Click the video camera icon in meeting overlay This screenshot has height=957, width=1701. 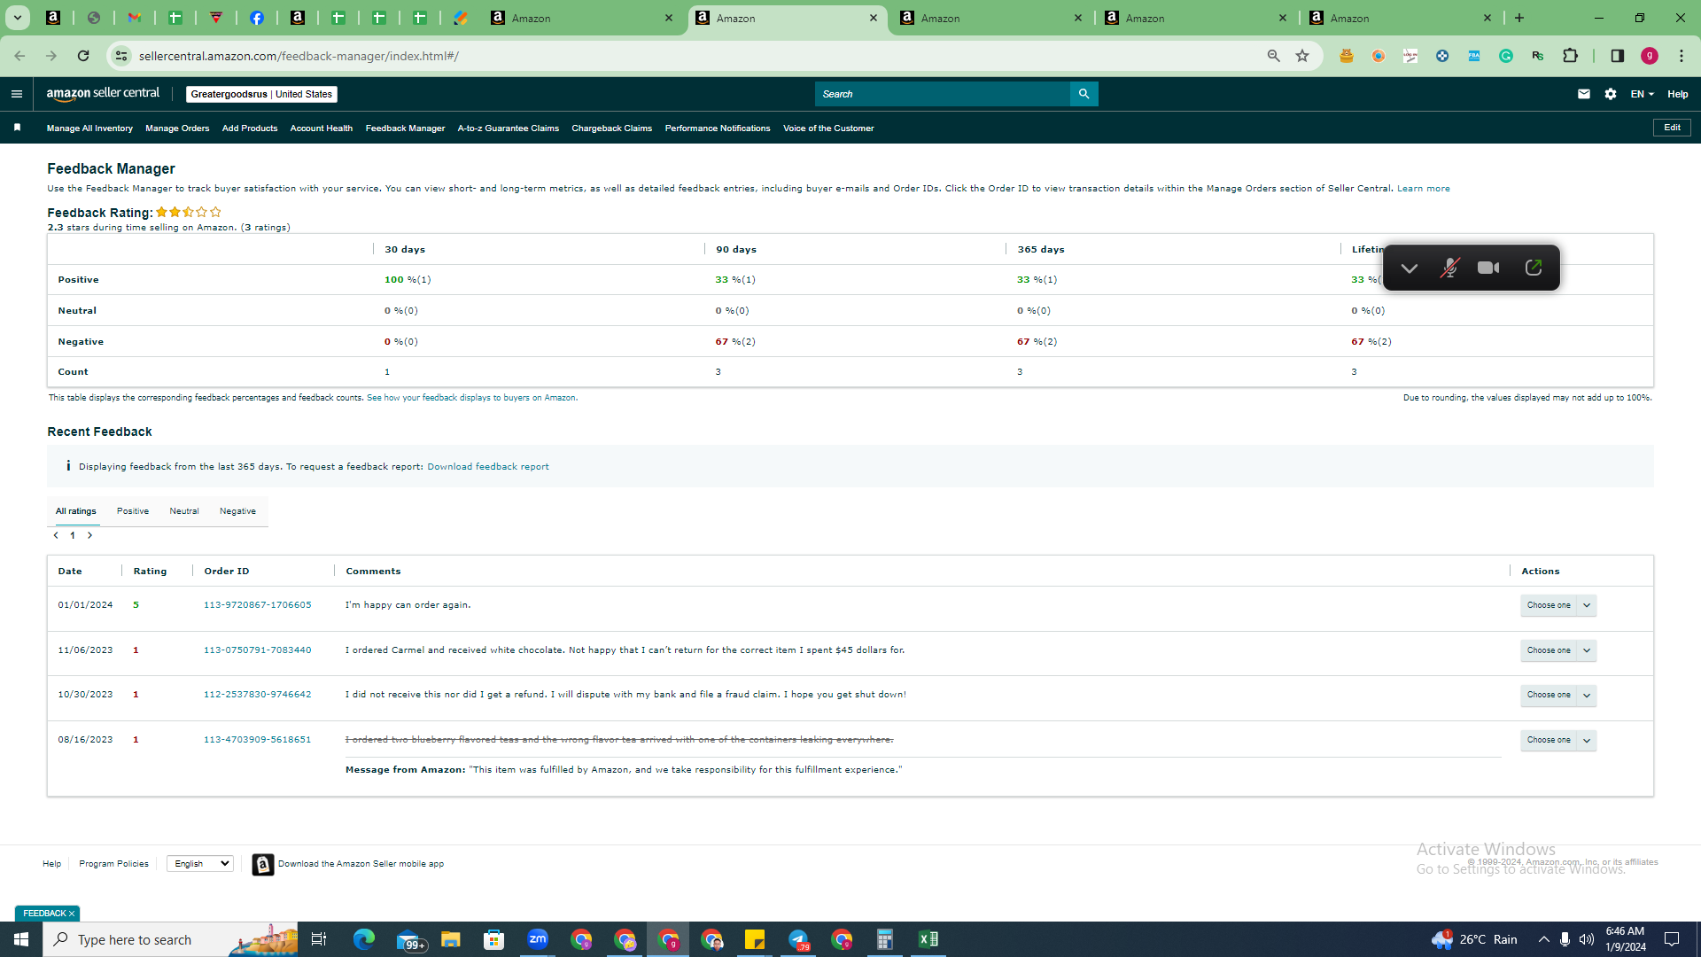pyautogui.click(x=1488, y=268)
